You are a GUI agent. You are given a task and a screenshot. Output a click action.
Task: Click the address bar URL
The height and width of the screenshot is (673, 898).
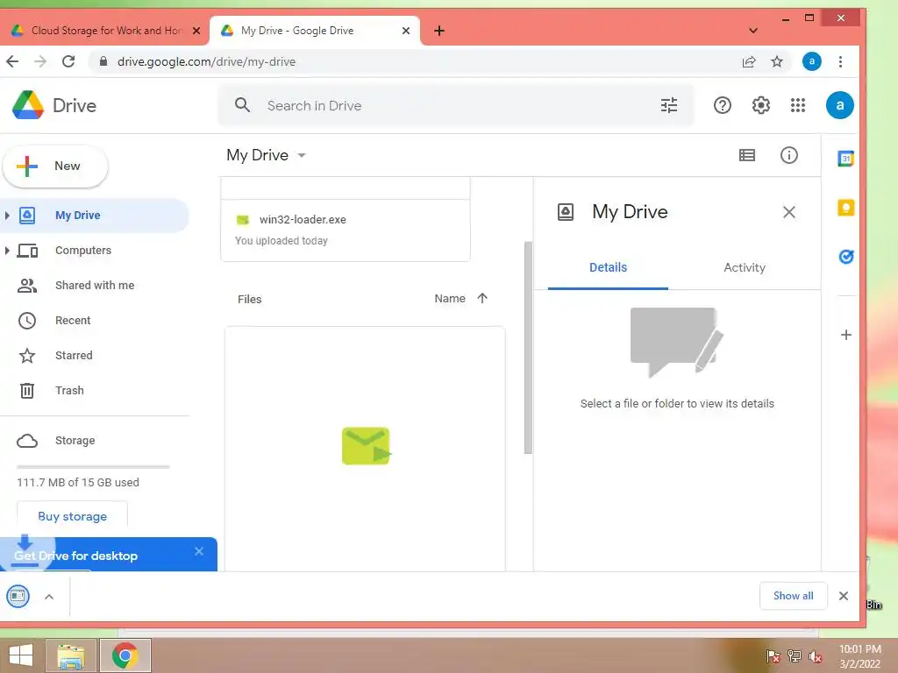pos(206,61)
